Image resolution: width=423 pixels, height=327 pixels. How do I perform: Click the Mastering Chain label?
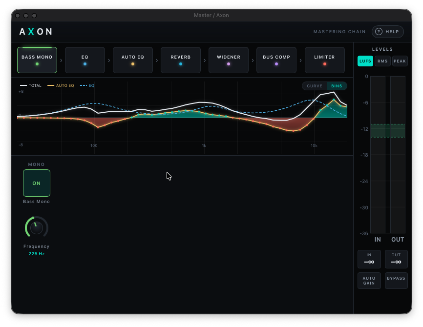(339, 32)
